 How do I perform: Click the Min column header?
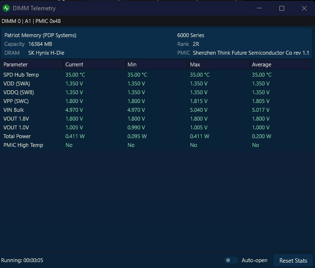(x=156, y=64)
